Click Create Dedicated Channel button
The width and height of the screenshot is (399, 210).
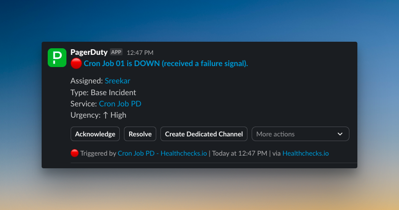pos(204,134)
